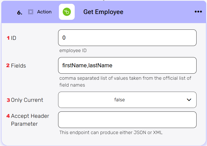The image size is (207, 146).
Task: Click the ID input field containing 0
Action: tap(127, 38)
